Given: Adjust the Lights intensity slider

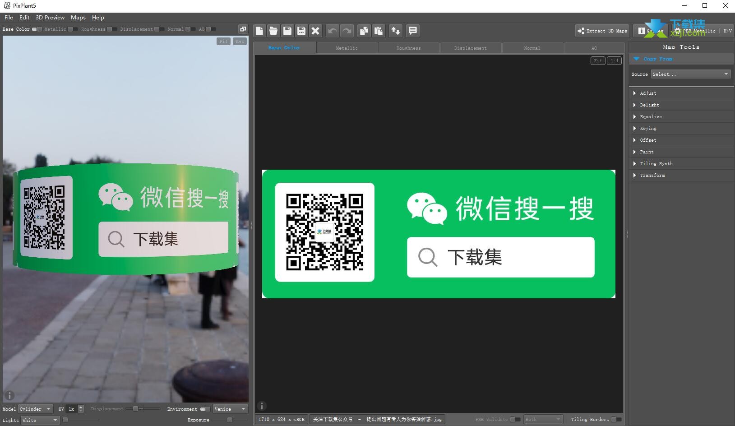Looking at the screenshot, I should click(80, 420).
